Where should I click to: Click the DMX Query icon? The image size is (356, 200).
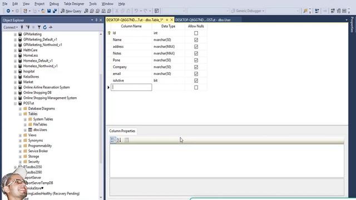[98, 11]
